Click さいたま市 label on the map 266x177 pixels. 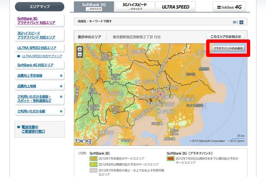pos(146,82)
